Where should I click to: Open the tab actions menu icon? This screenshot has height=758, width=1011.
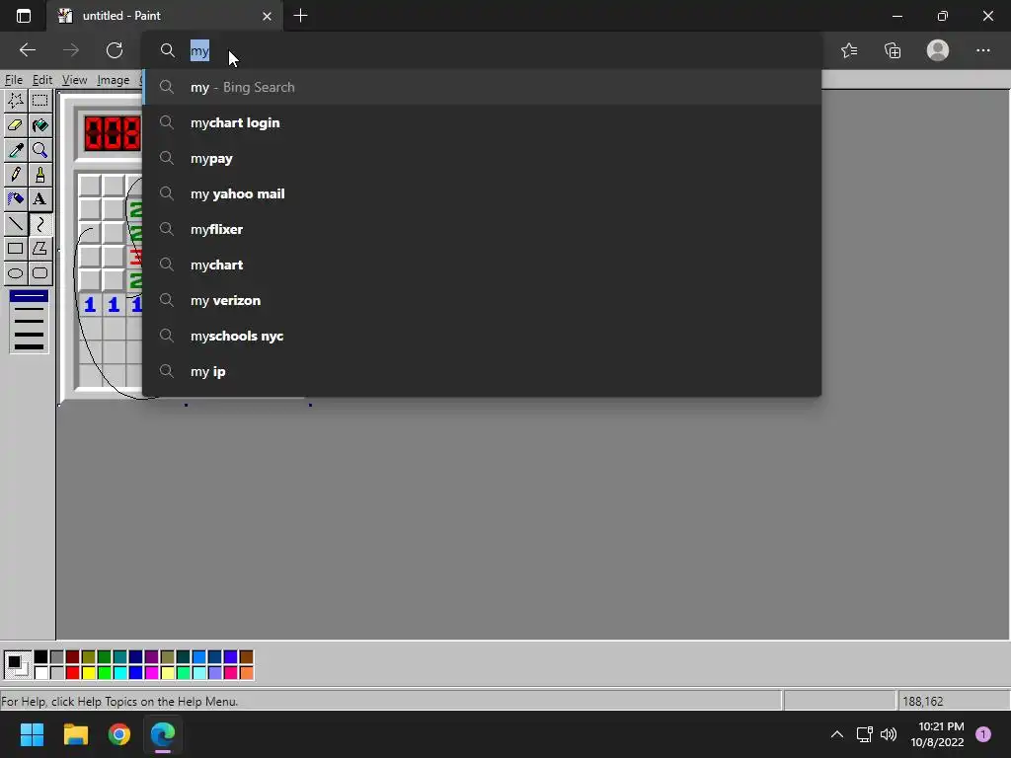24,16
